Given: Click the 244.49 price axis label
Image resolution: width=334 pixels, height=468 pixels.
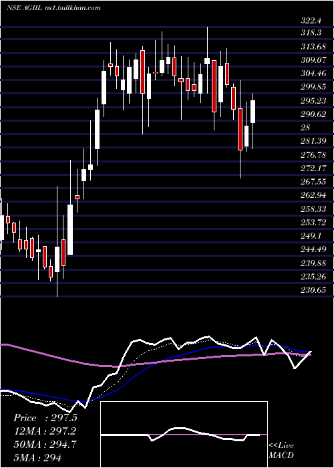Looking at the screenshot, I should 313,249.
